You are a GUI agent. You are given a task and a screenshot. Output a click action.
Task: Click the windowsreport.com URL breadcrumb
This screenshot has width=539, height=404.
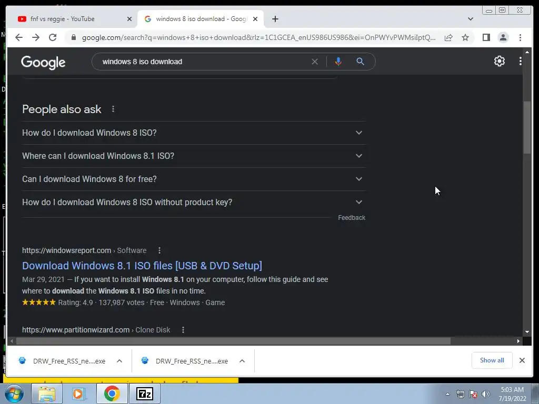tap(84, 250)
